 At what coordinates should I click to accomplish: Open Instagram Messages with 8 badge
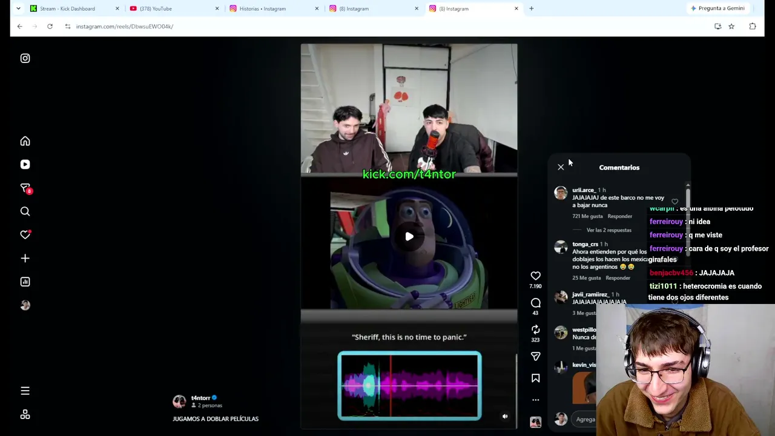tap(25, 188)
